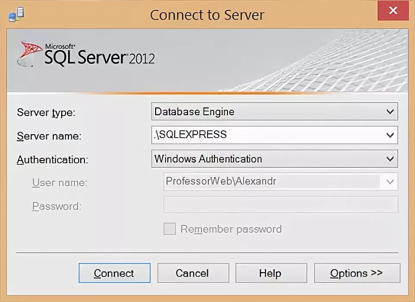The image size is (415, 302).
Task: Click the Cancel button
Action: pyautogui.click(x=193, y=273)
